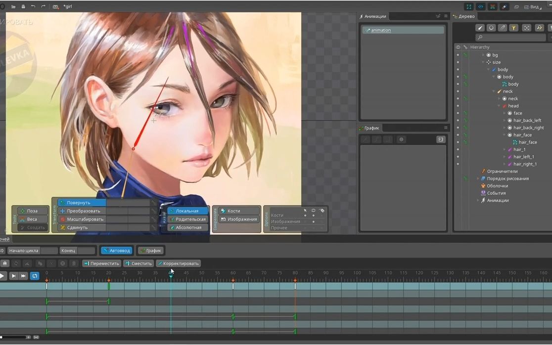This screenshot has width=552, height=345.
Task: Switch to the Дерево tab
Action: tap(464, 16)
